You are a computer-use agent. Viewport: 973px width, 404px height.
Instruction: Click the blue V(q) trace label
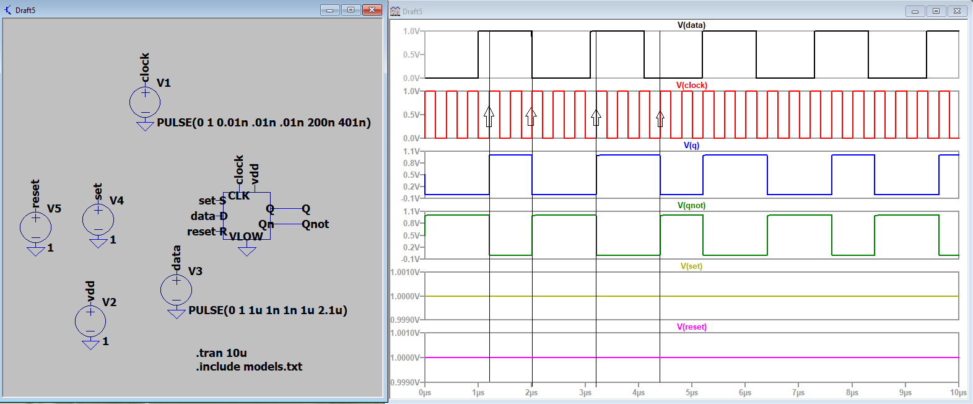691,146
